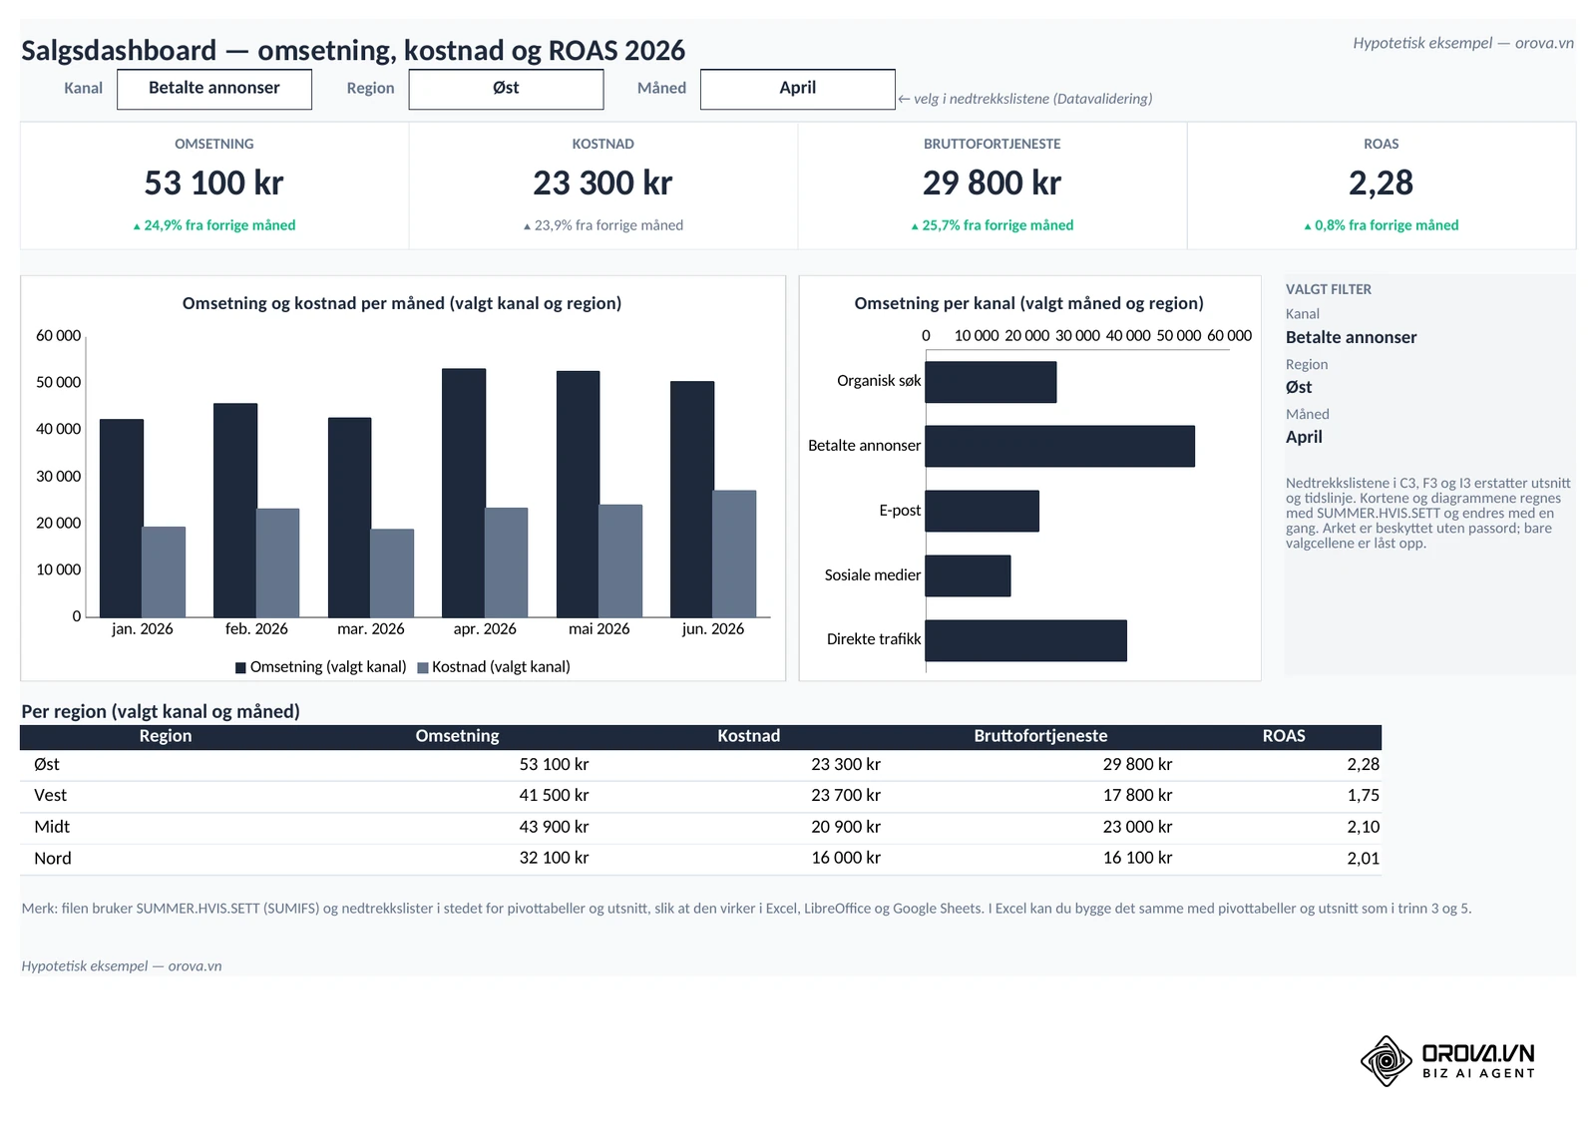The image size is (1596, 1127).
Task: Click the jan. 2026 axis label
Action: (x=143, y=629)
